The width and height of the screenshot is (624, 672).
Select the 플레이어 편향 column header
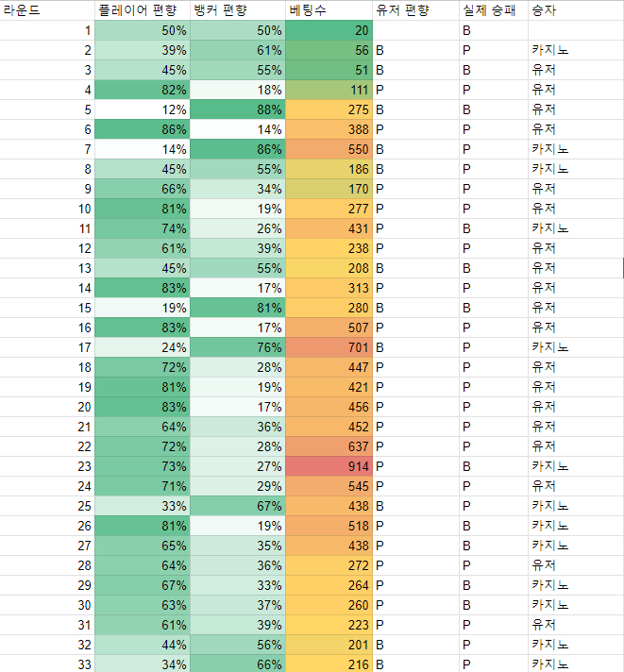point(143,9)
